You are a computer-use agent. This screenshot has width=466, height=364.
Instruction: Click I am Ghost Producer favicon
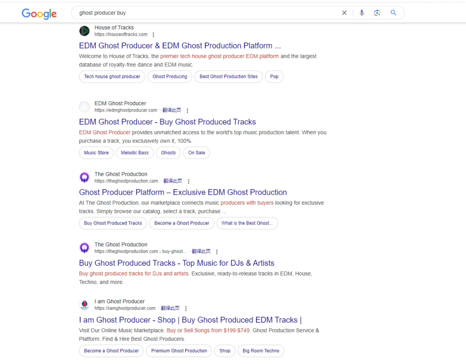click(85, 305)
